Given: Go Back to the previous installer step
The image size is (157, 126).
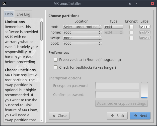Looking at the screenshot, I should (x=117, y=116).
